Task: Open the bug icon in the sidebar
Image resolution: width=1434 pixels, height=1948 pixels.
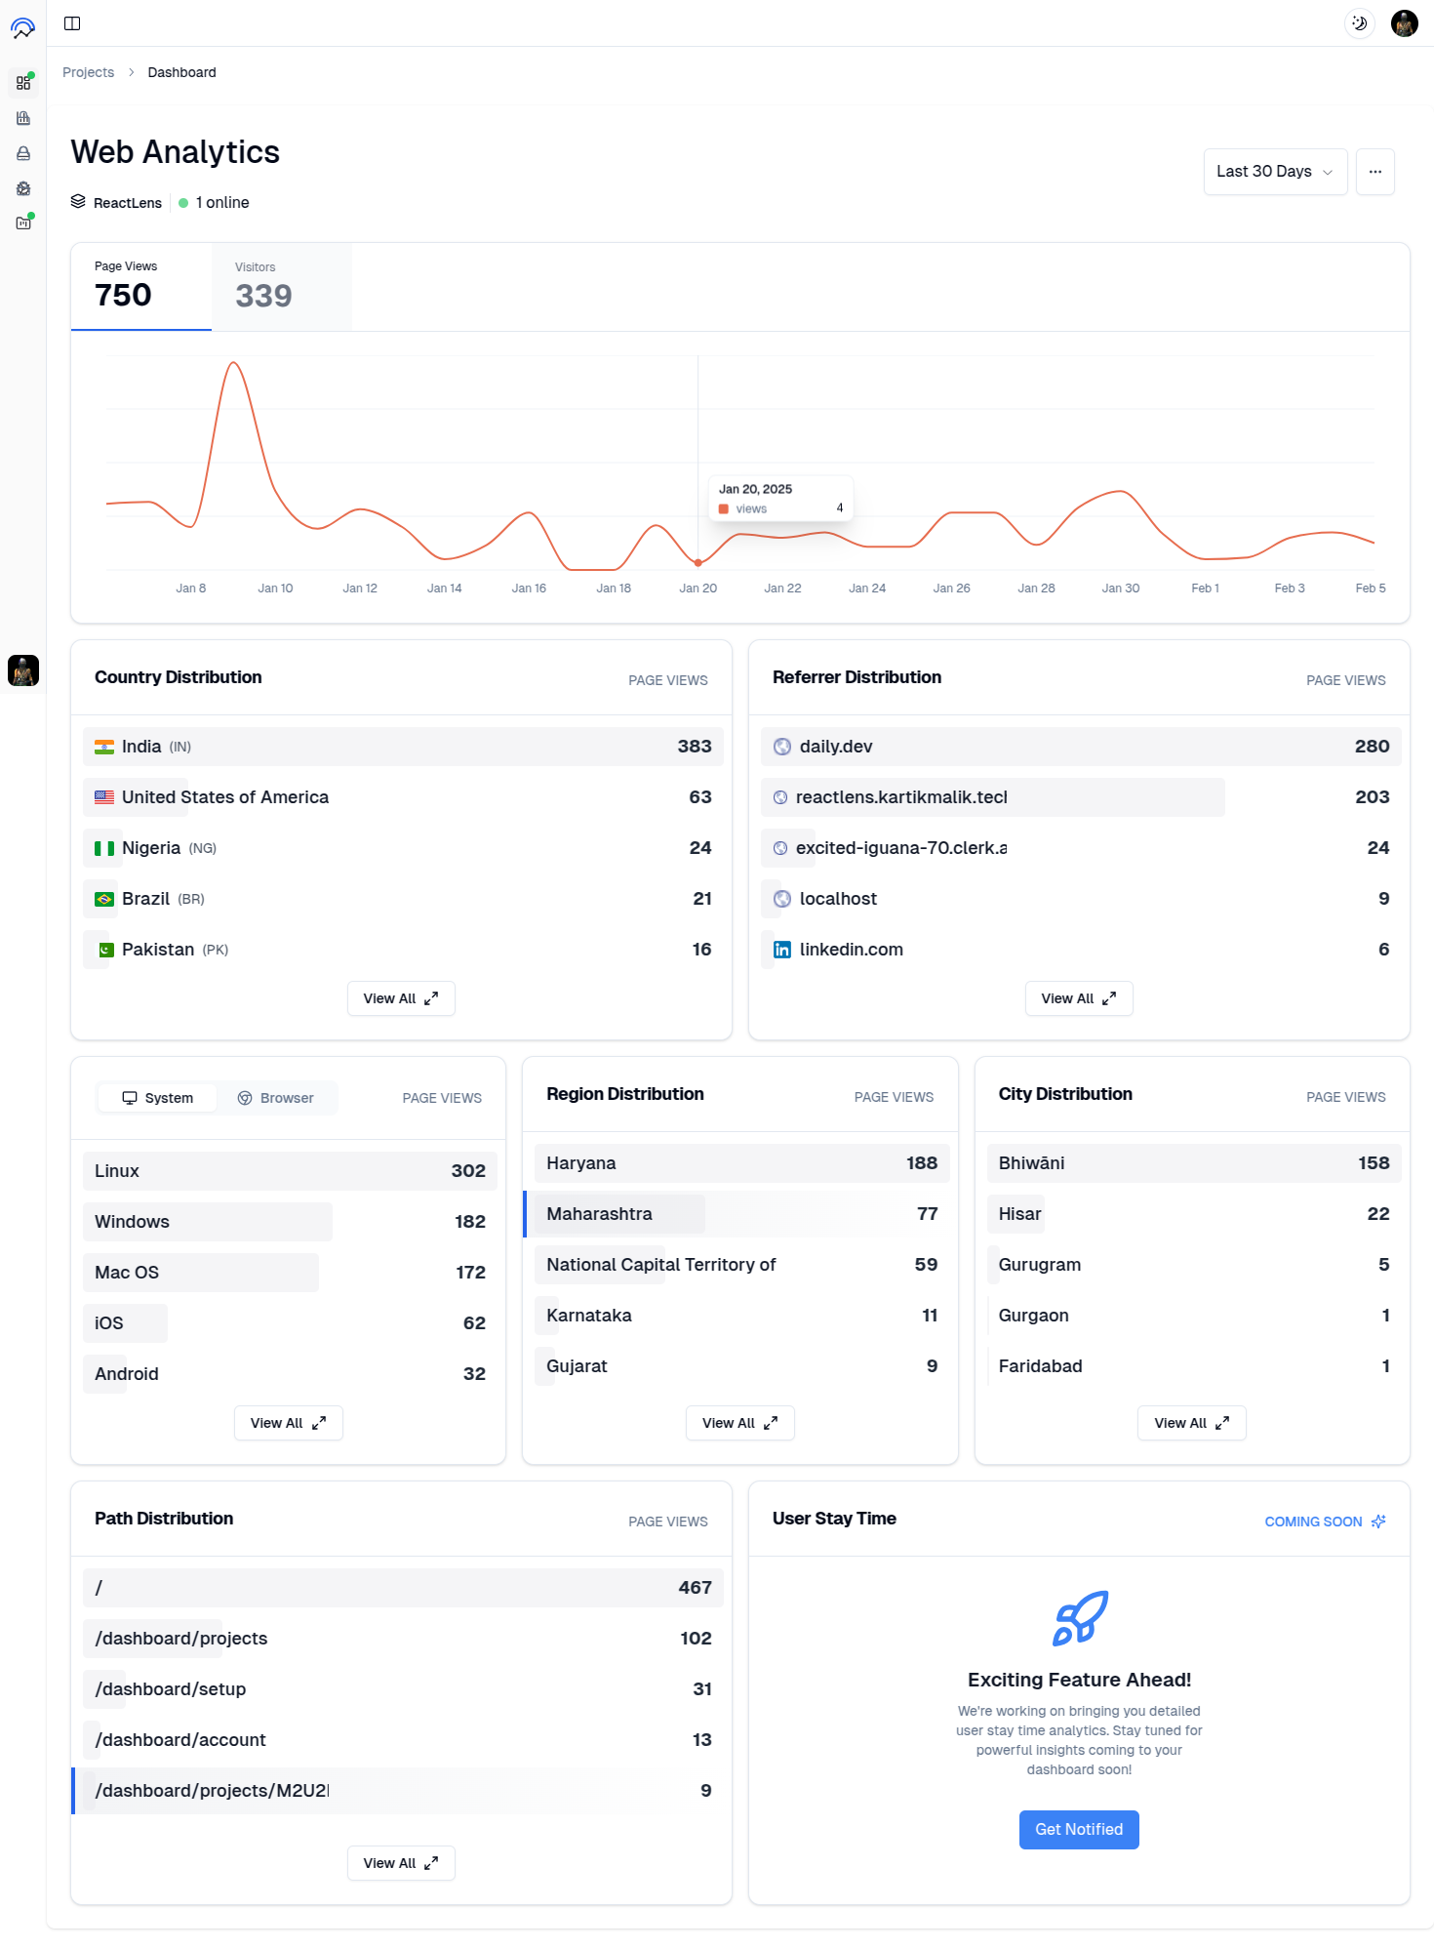Action: [x=23, y=188]
